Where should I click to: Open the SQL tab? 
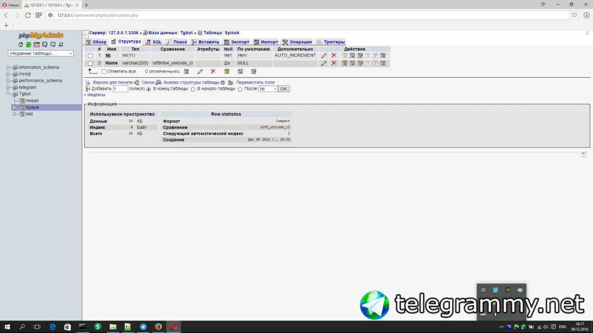153,42
